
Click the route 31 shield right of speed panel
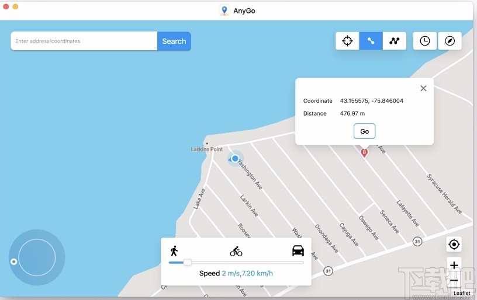pyautogui.click(x=328, y=271)
